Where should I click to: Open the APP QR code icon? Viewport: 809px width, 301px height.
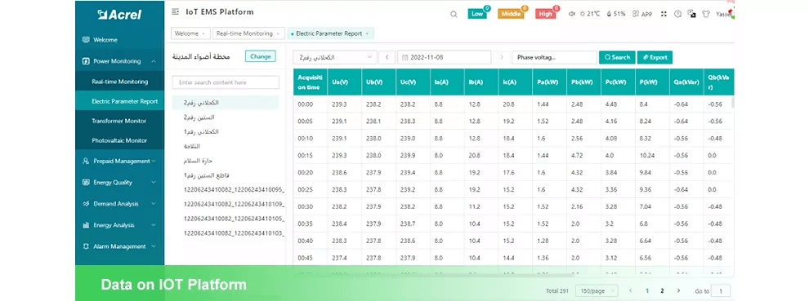pyautogui.click(x=636, y=14)
